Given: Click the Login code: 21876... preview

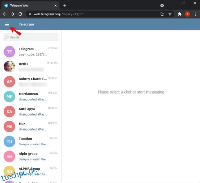Looking at the screenshot, I should [33, 54].
